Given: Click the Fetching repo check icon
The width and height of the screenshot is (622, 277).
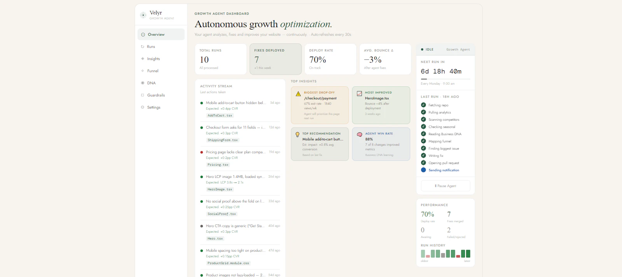Looking at the screenshot, I should (x=423, y=105).
